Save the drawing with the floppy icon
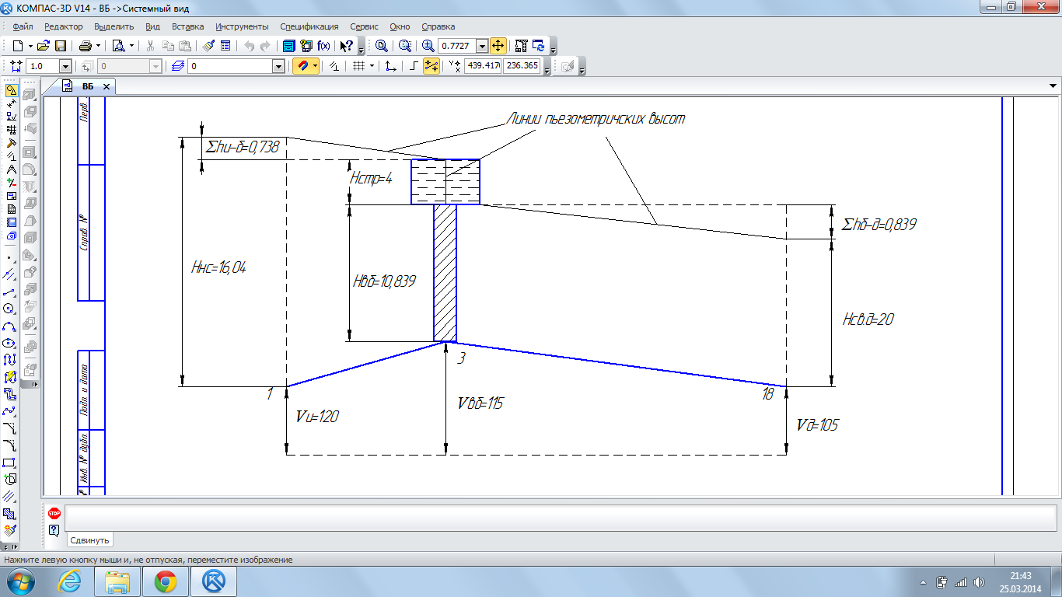This screenshot has width=1062, height=597. [60, 46]
